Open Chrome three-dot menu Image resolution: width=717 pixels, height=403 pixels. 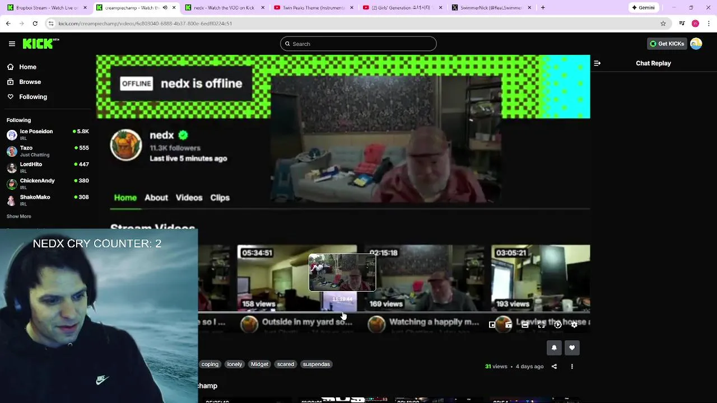click(x=709, y=24)
